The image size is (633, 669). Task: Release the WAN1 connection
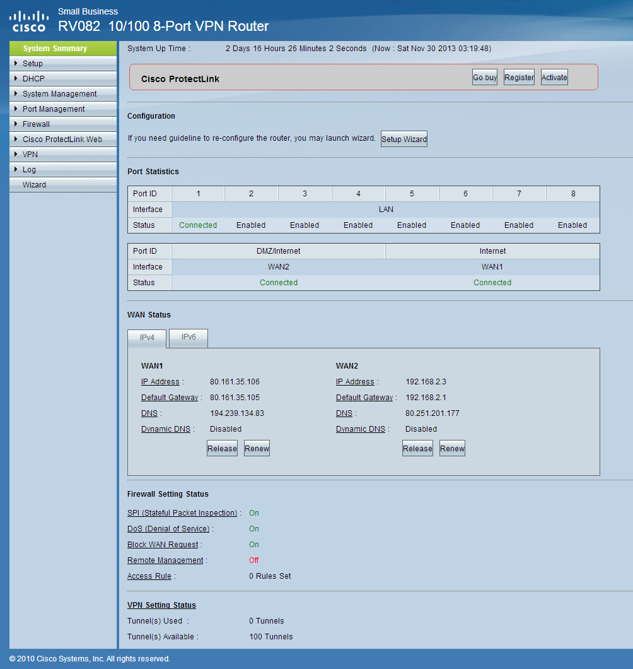coord(222,448)
